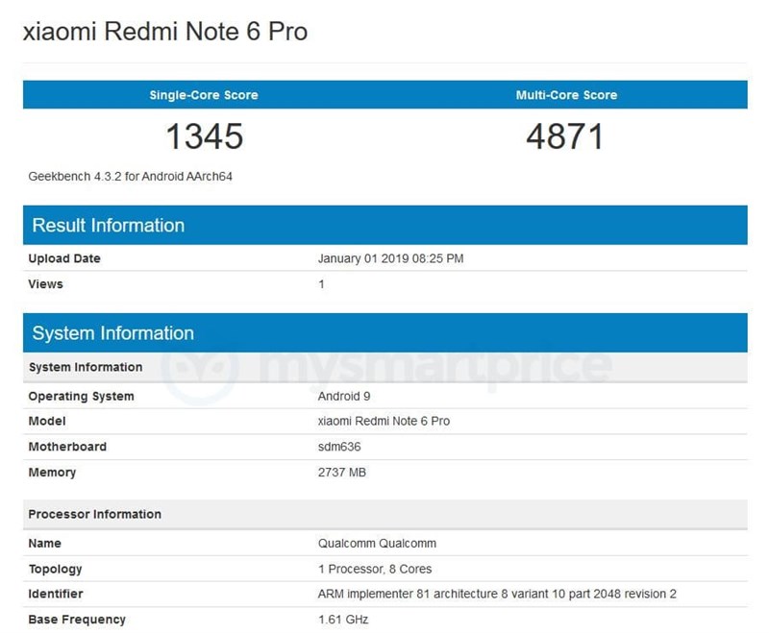Screen dimensions: 769x633
Task: Click the blue System Information section header
Action: [385, 332]
